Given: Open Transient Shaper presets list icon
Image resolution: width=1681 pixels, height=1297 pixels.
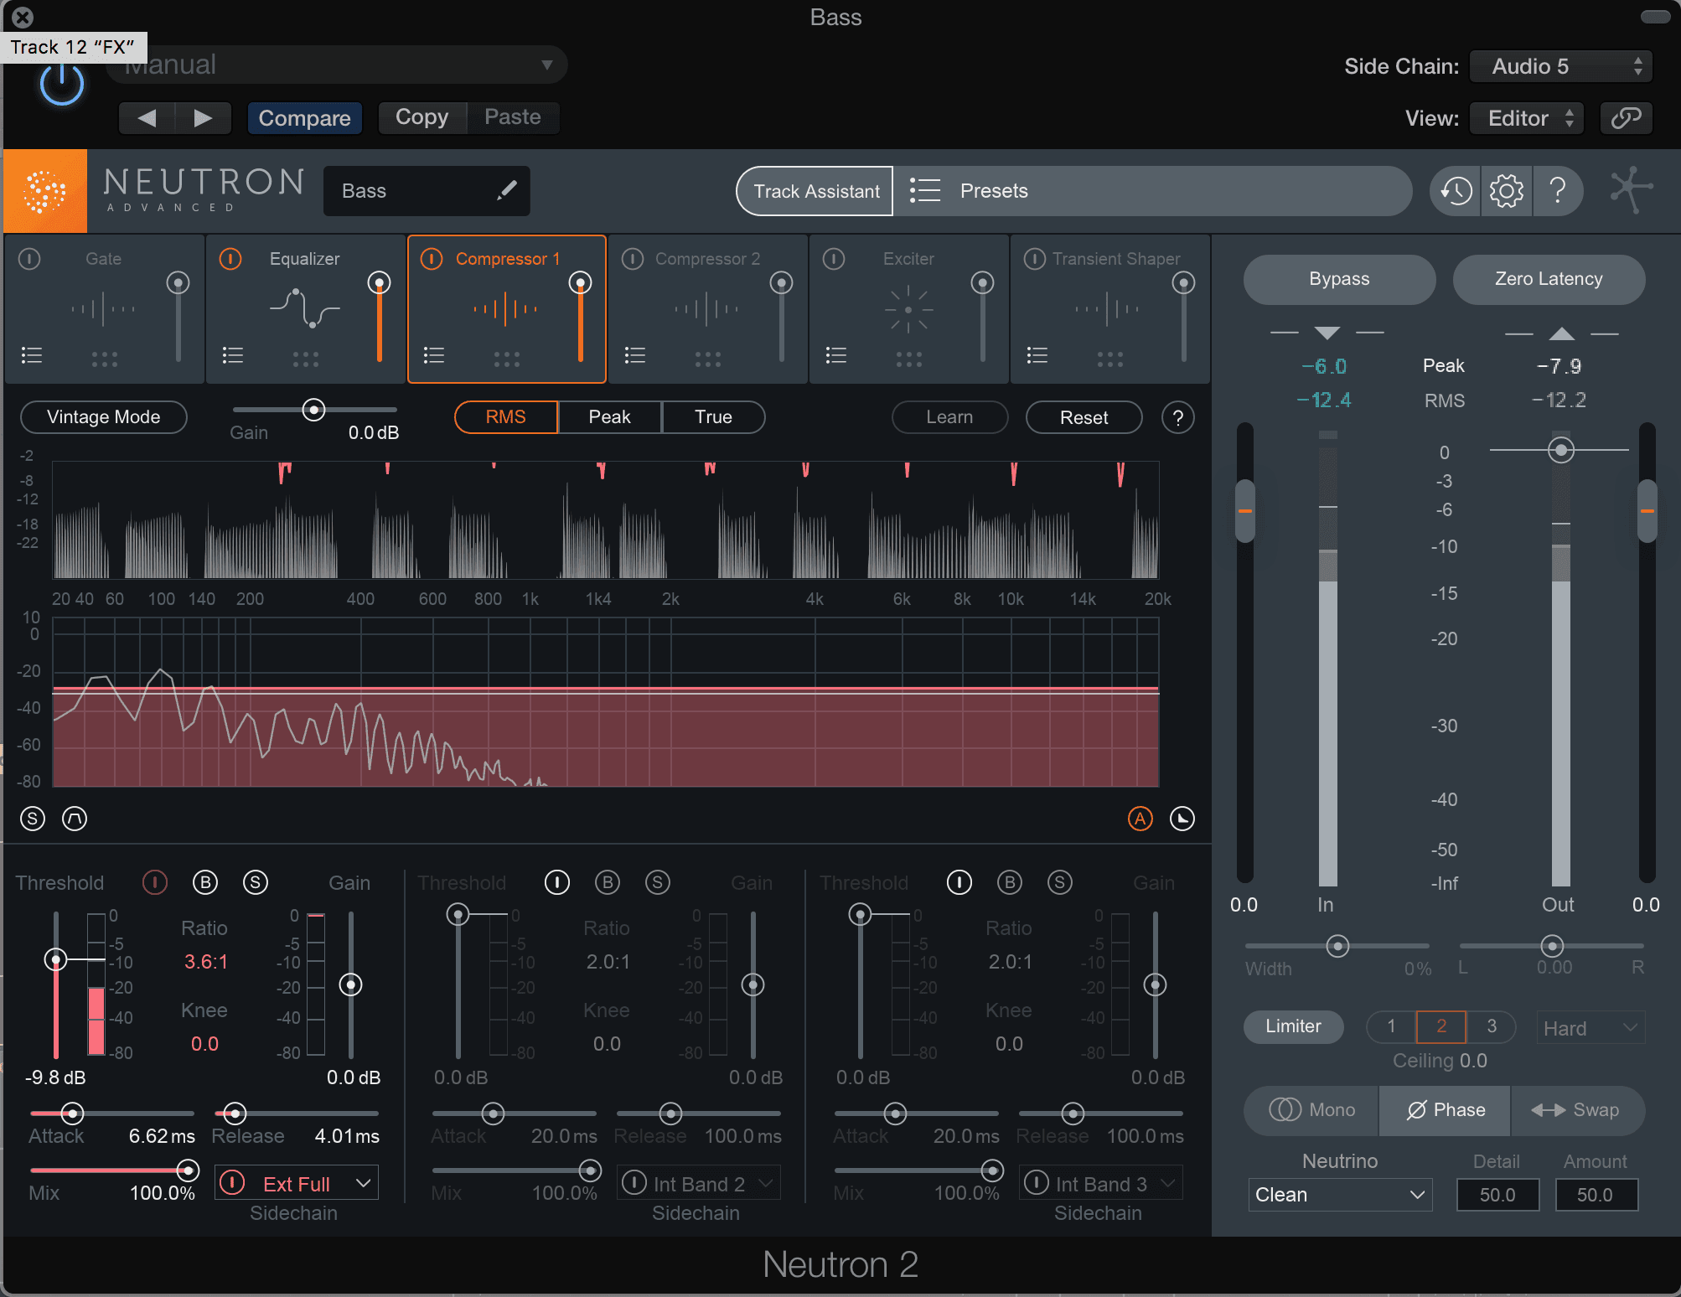Looking at the screenshot, I should coord(1037,355).
